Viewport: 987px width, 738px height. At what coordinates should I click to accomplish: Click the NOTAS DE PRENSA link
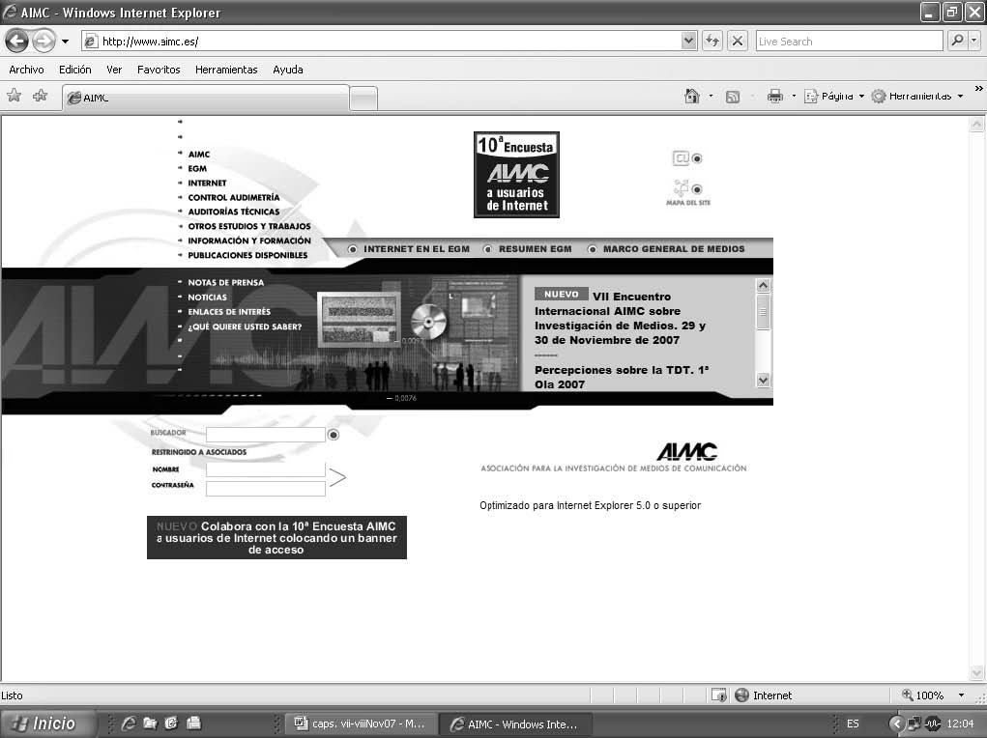pyautogui.click(x=225, y=283)
